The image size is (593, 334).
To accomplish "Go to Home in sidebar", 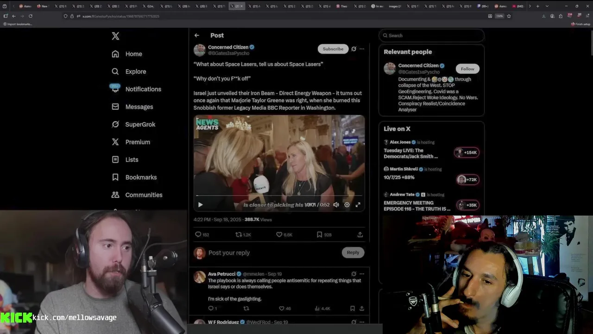I will 133,54.
